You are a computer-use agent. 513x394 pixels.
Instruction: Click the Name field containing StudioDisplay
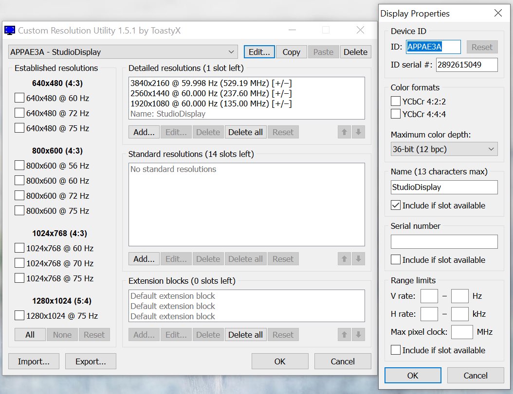tap(444, 187)
